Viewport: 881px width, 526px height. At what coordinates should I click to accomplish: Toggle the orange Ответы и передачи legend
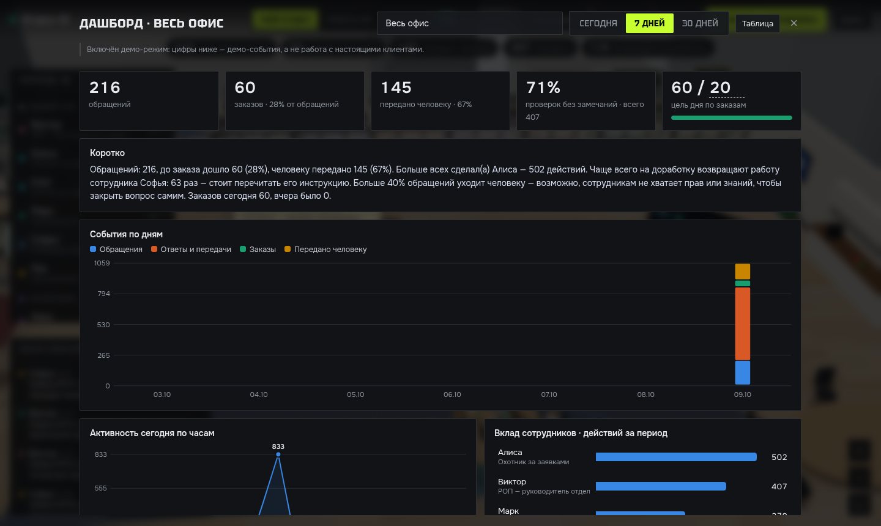[191, 249]
